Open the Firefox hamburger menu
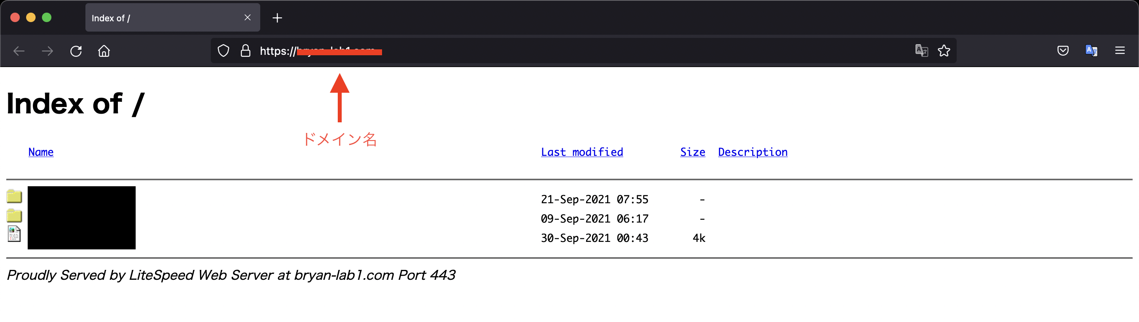This screenshot has width=1139, height=322. 1120,51
